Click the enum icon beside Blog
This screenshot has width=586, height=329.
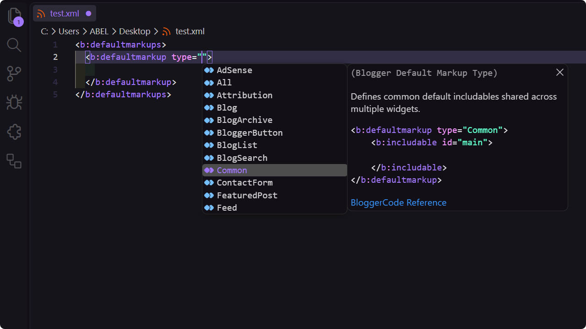[x=209, y=108]
